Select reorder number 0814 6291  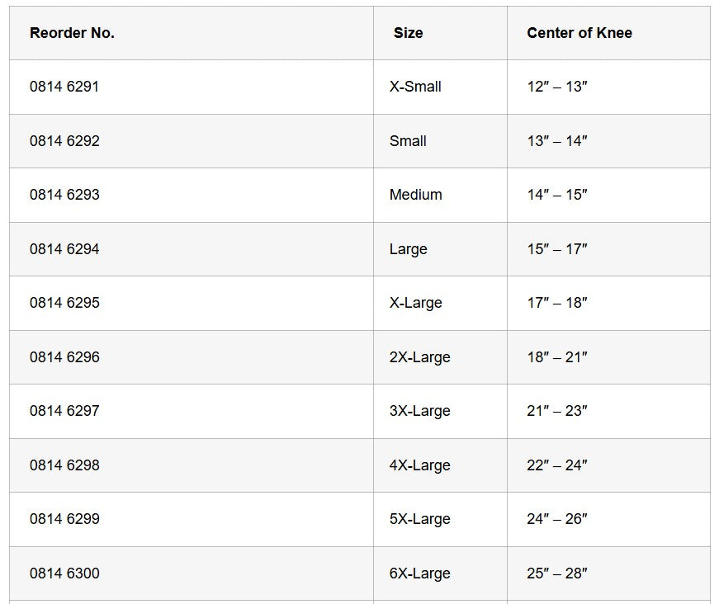[64, 87]
